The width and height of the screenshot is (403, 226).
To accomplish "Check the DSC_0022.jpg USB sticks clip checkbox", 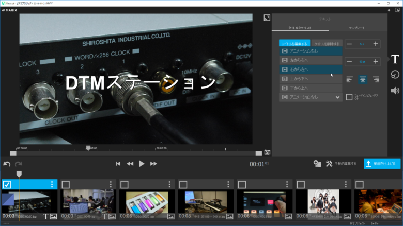I will 125,184.
